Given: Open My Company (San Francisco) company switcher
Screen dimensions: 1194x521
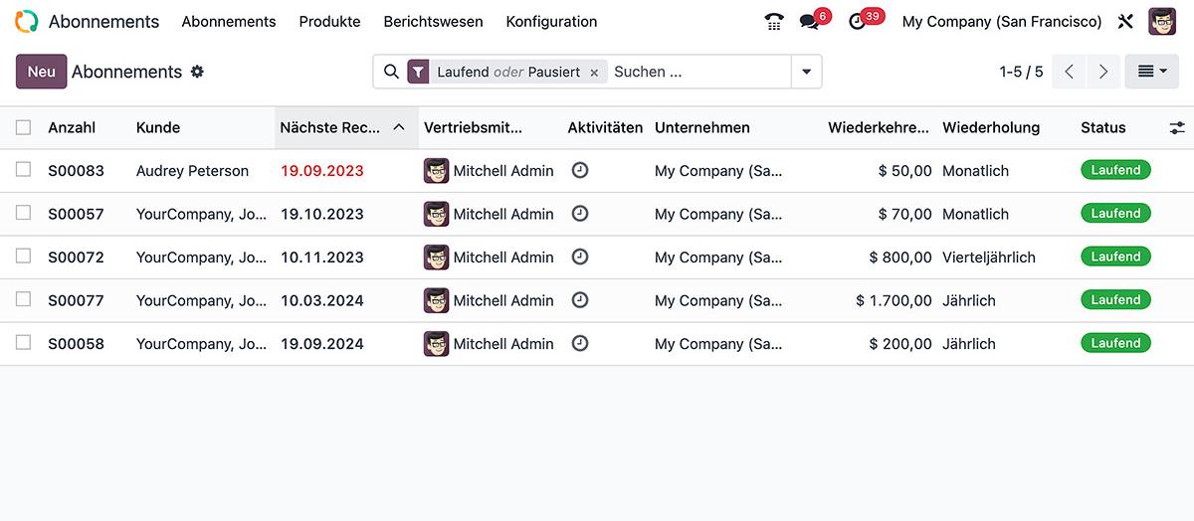Looking at the screenshot, I should pos(1002,21).
